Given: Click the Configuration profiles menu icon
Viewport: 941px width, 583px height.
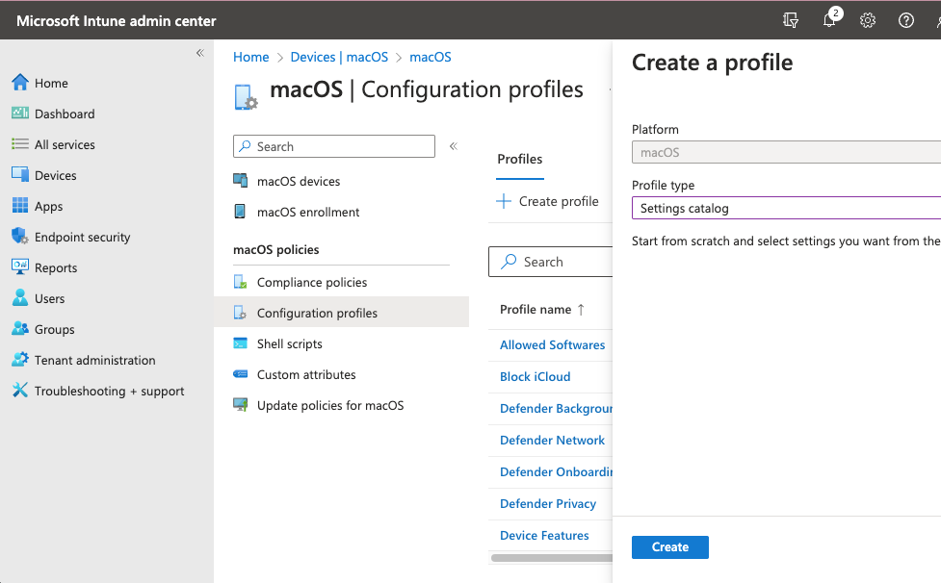Looking at the screenshot, I should (x=240, y=313).
